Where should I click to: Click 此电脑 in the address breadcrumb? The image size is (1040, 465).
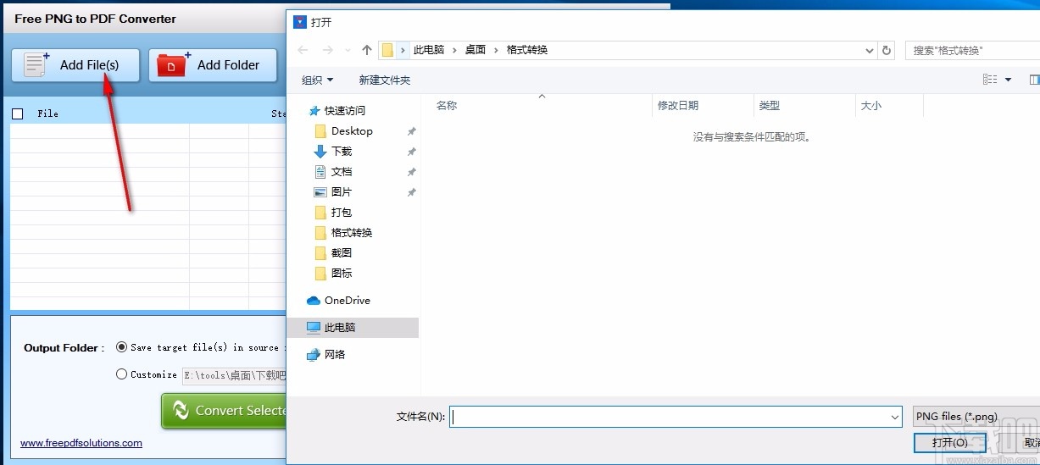click(x=429, y=50)
